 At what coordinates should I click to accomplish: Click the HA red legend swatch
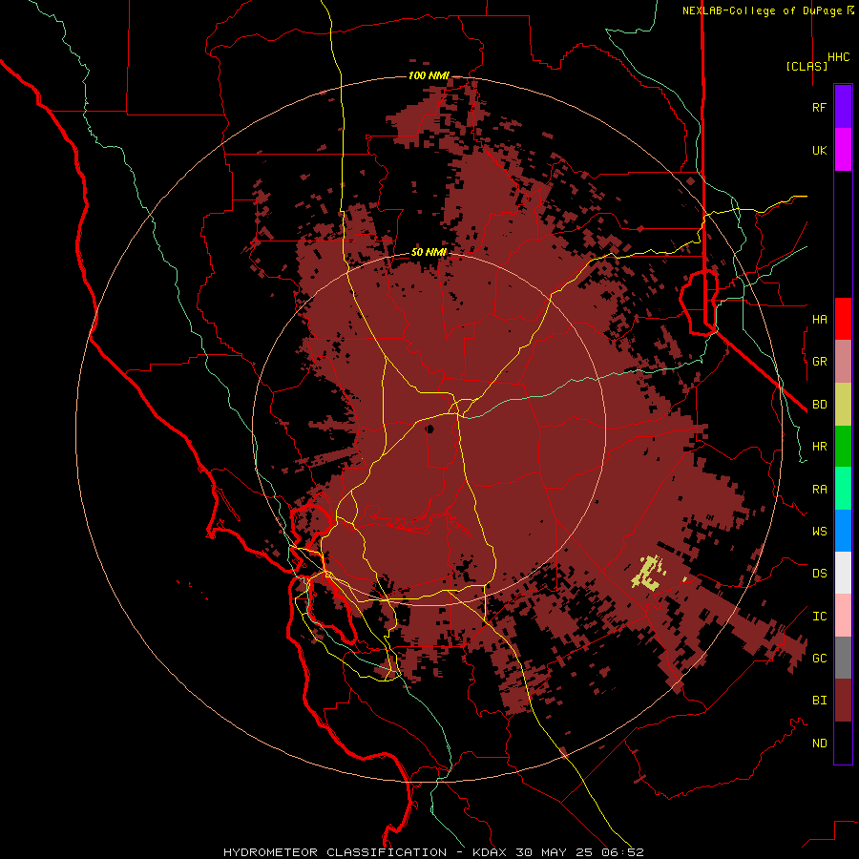843,319
